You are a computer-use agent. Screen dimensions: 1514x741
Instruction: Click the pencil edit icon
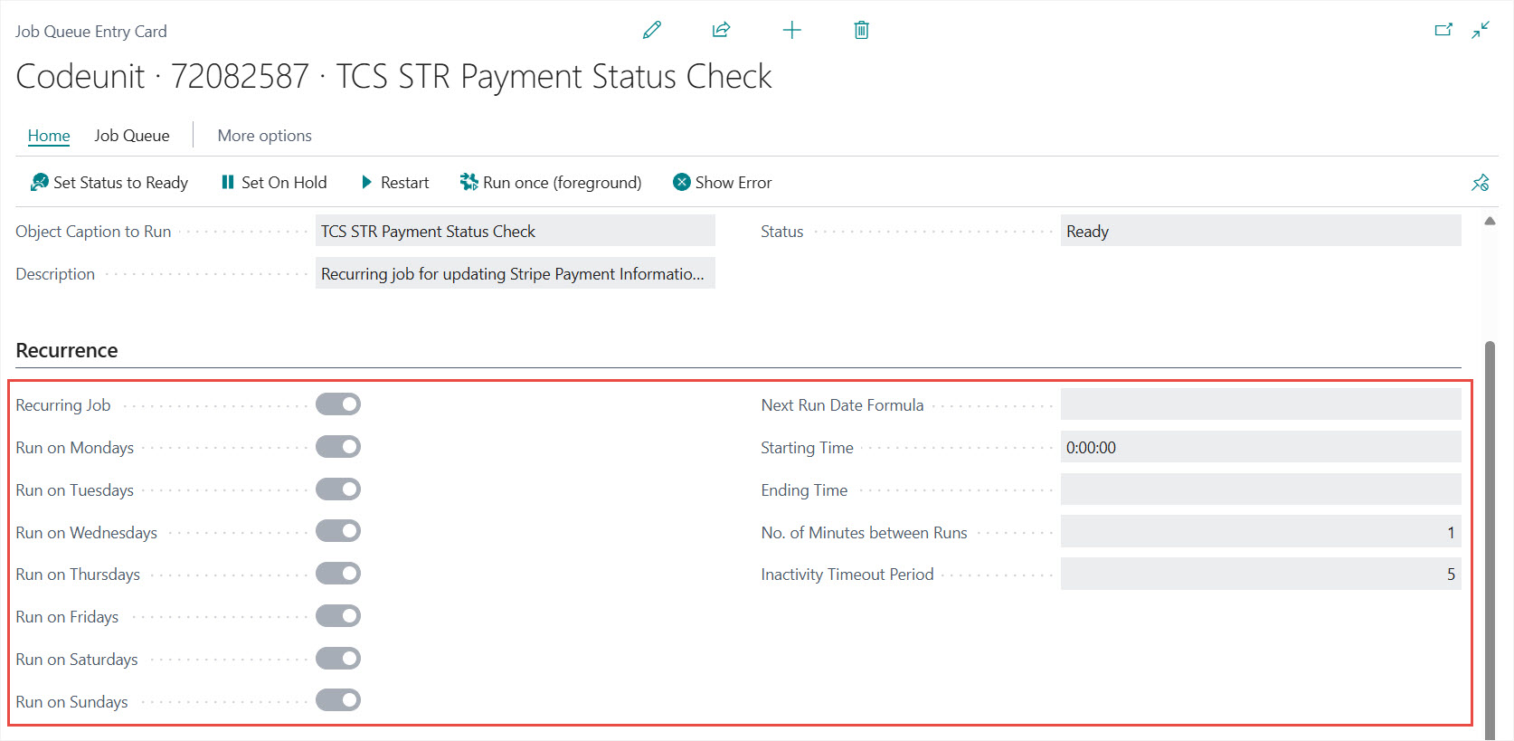tap(651, 31)
